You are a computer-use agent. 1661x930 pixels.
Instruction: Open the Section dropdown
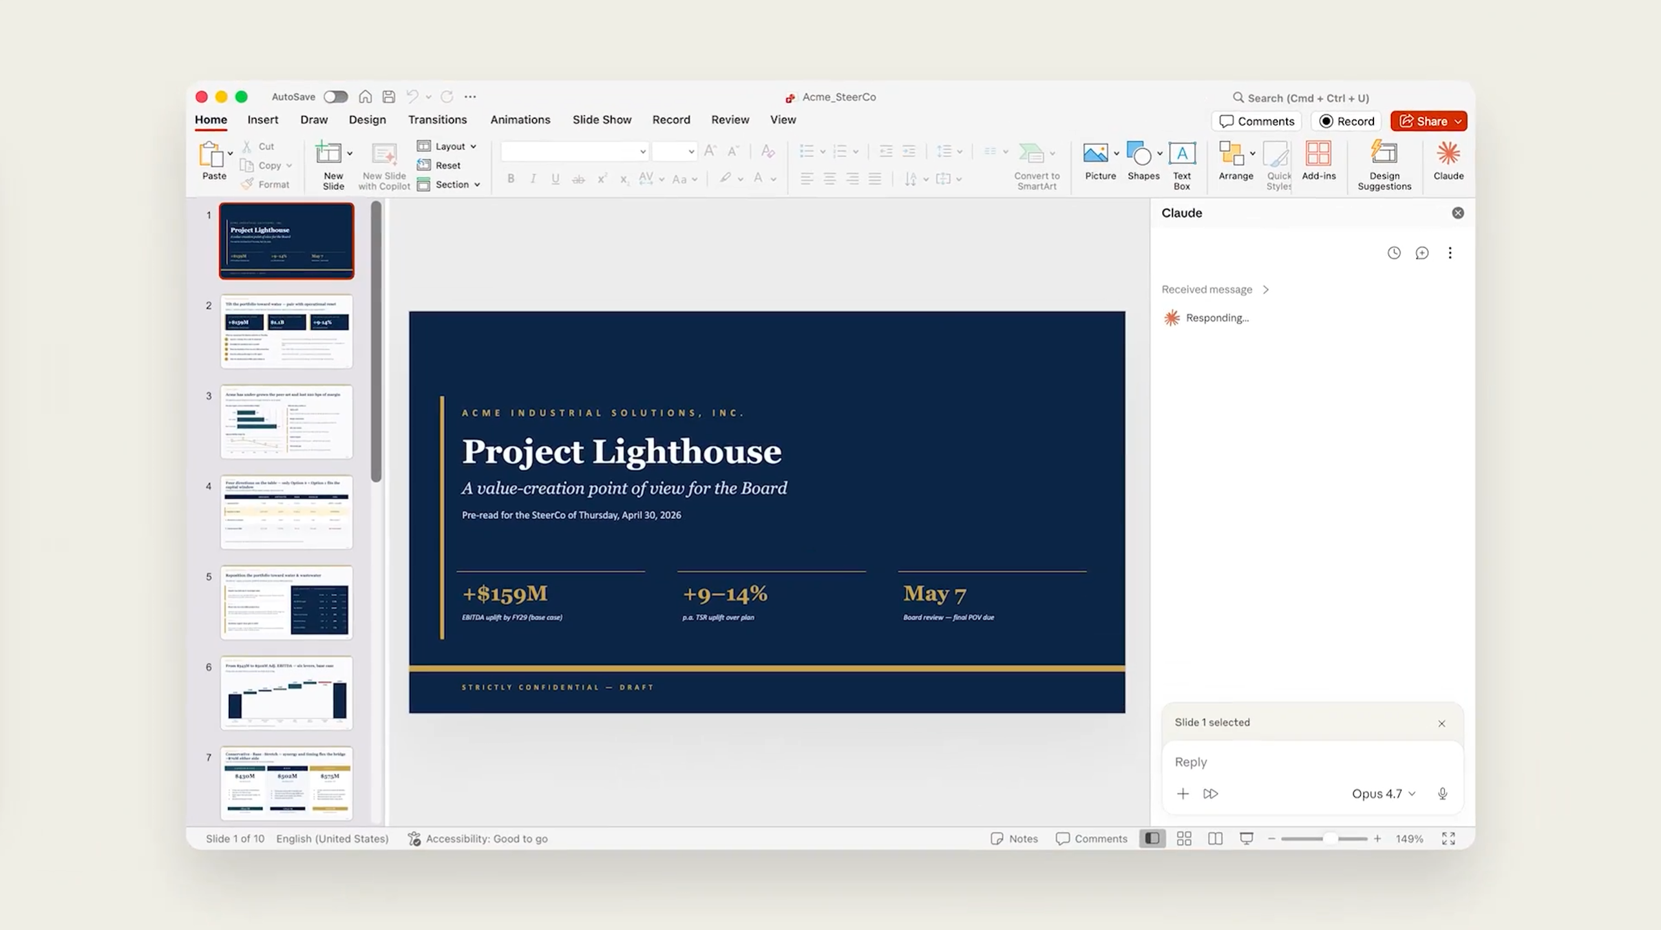click(x=449, y=184)
